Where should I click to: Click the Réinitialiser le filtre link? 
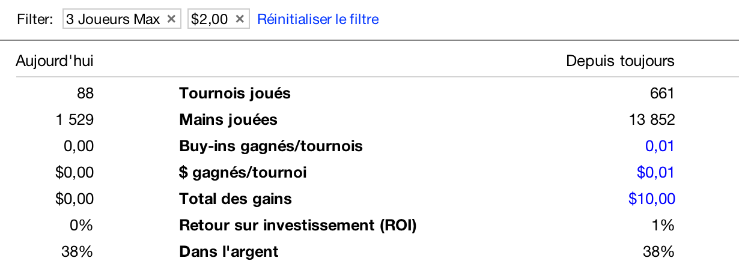[318, 19]
